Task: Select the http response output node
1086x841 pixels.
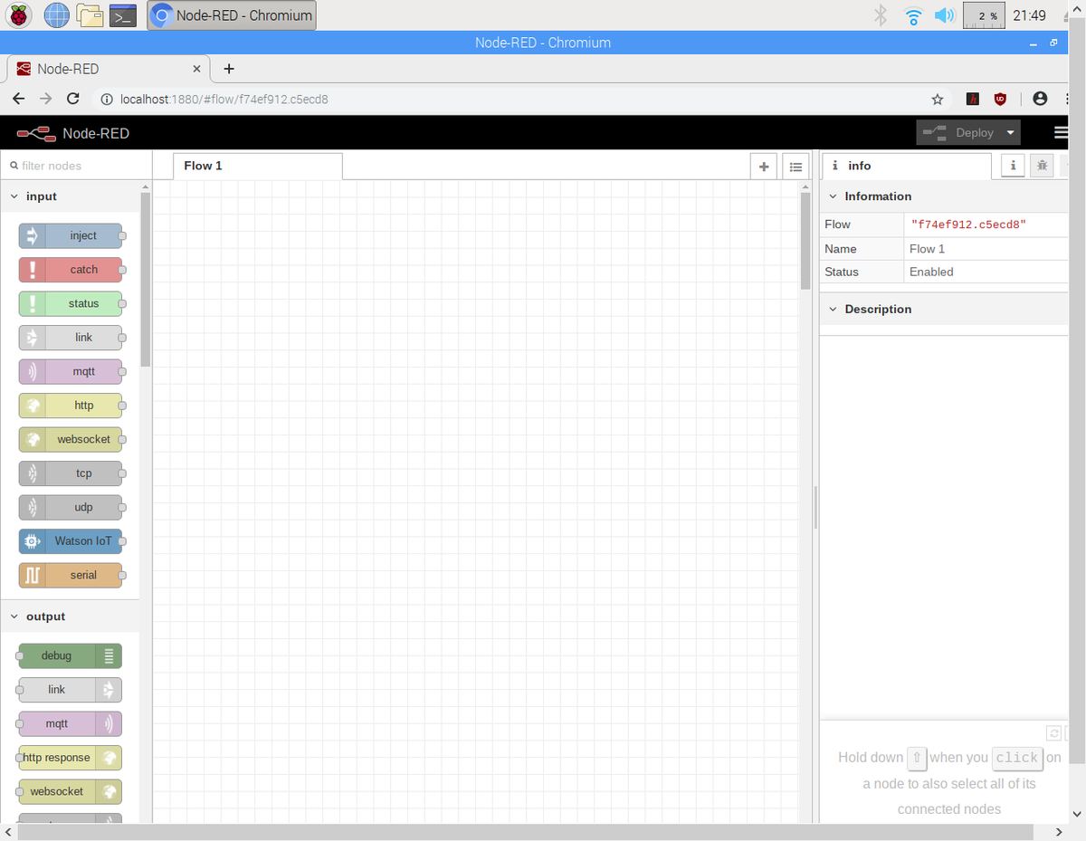Action: coord(70,758)
